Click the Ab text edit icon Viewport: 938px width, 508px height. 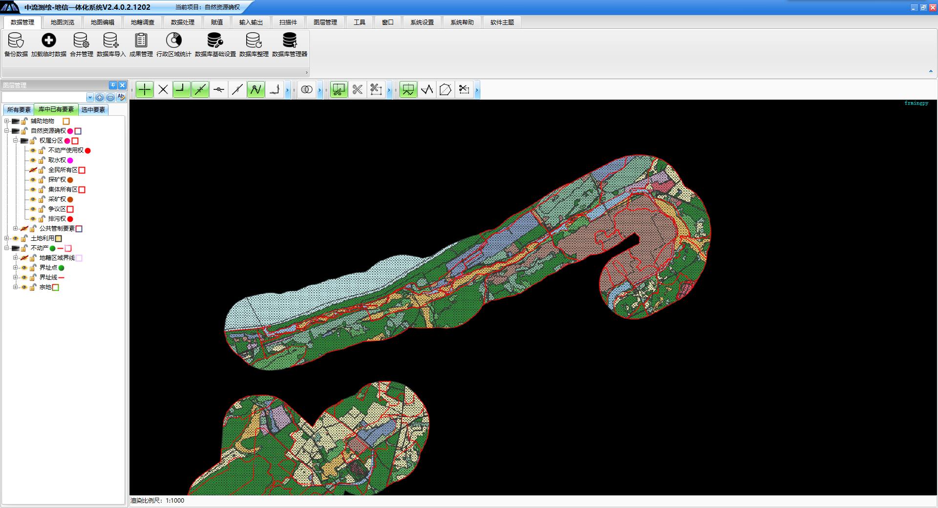pyautogui.click(x=121, y=97)
